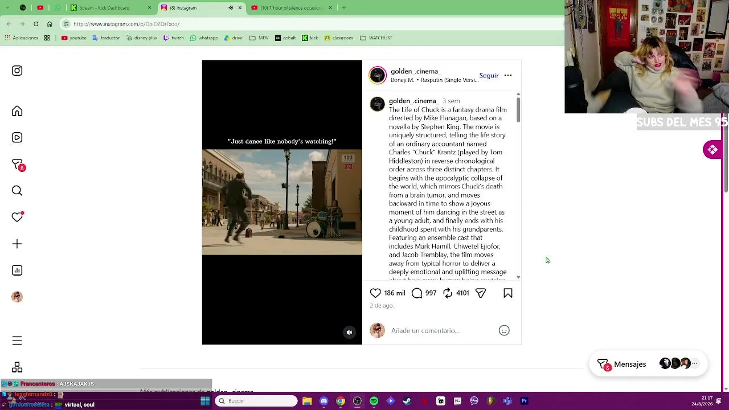
Task: Open the MDV bookmarks folder
Action: tap(259, 38)
